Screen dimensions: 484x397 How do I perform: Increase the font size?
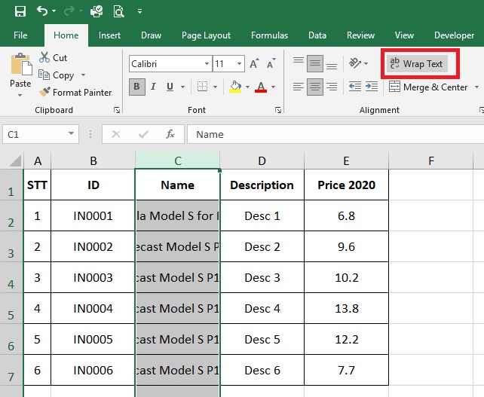254,64
